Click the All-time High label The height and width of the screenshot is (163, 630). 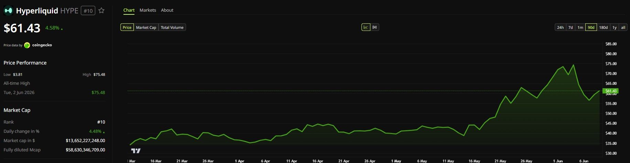point(17,83)
